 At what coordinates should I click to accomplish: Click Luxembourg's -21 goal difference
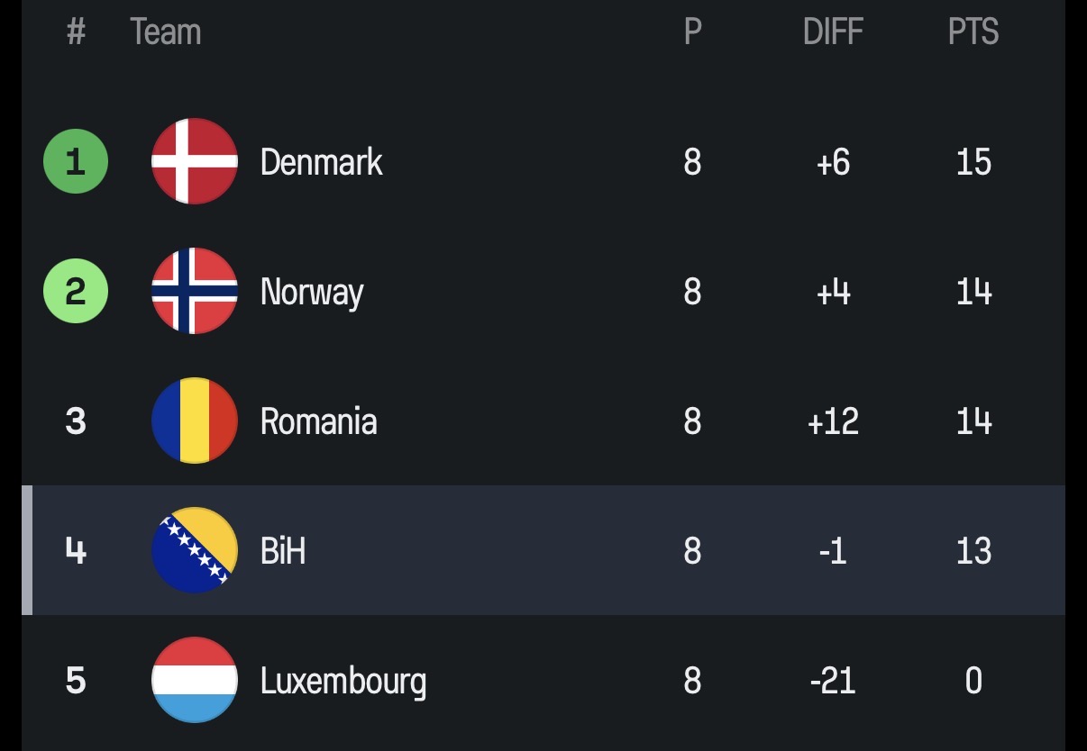pyautogui.click(x=833, y=681)
